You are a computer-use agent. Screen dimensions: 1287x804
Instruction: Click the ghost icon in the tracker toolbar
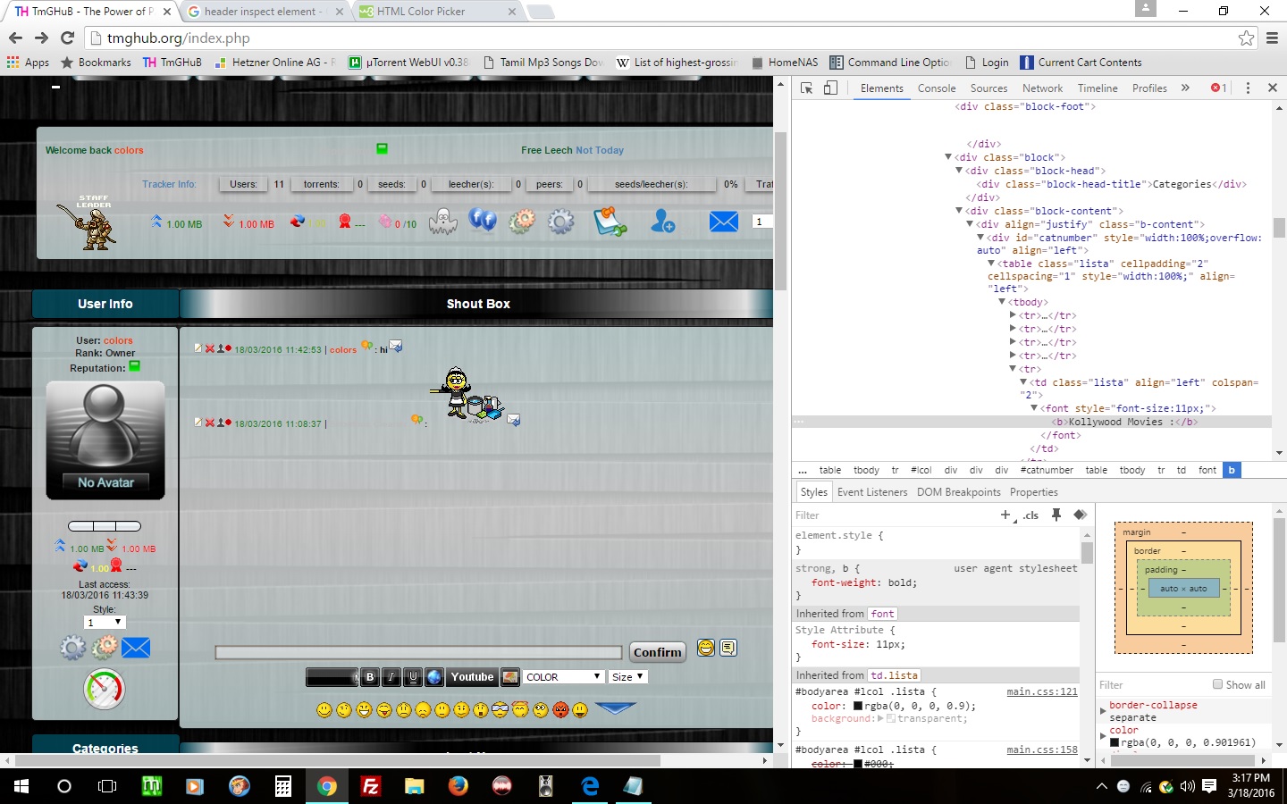tap(442, 221)
